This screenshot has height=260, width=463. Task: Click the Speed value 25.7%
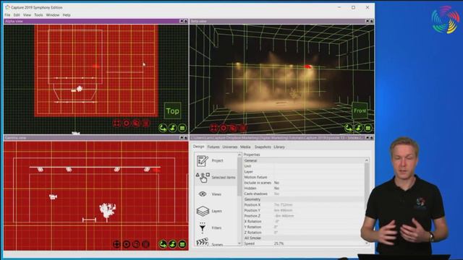(x=279, y=243)
